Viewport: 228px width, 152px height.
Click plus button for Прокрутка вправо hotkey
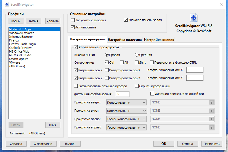pyautogui.click(x=211, y=128)
